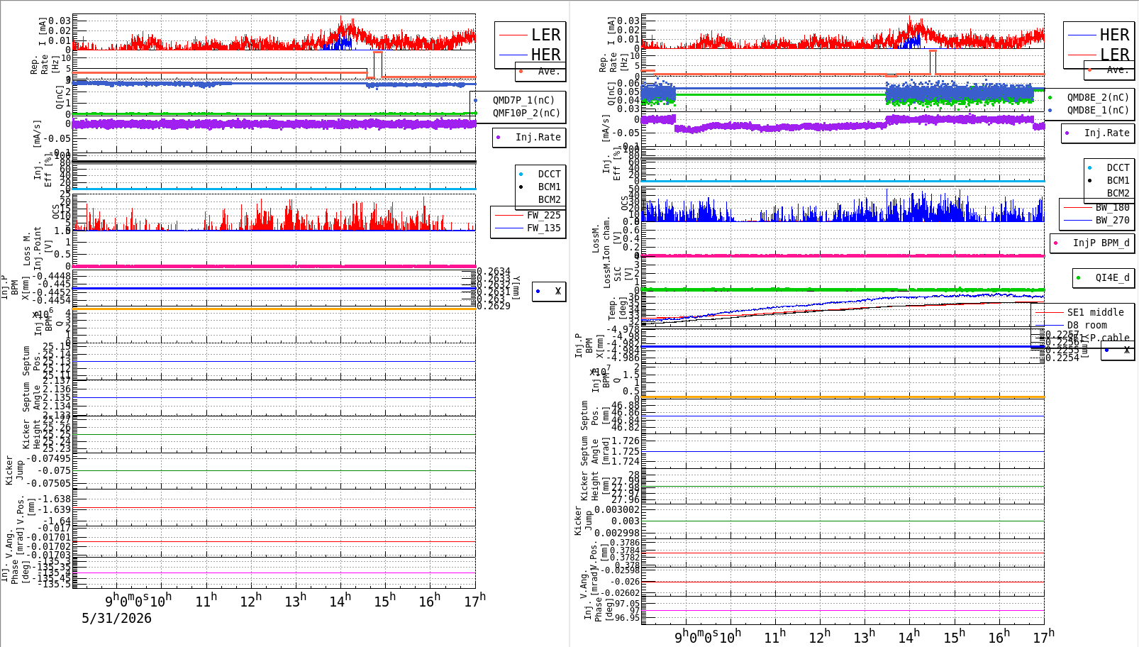Select the -0.075 axis tick value

tap(54, 470)
